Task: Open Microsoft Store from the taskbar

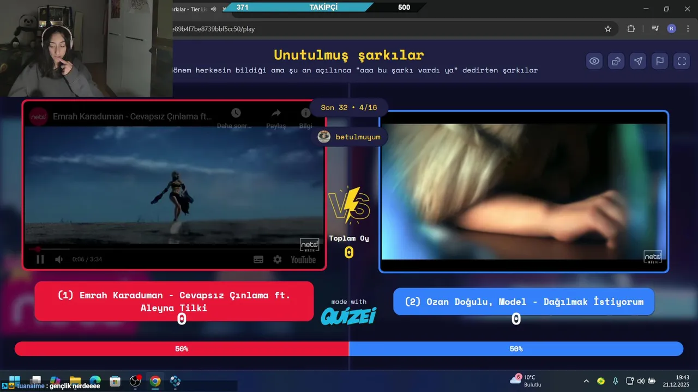Action: click(115, 381)
